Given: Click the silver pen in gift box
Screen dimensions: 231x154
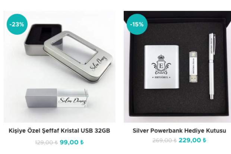Looking at the screenshot, I should click(212, 66).
